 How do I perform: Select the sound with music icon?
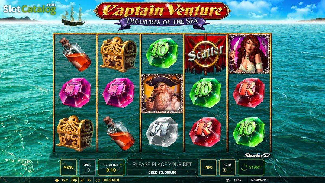[x=75, y=180]
